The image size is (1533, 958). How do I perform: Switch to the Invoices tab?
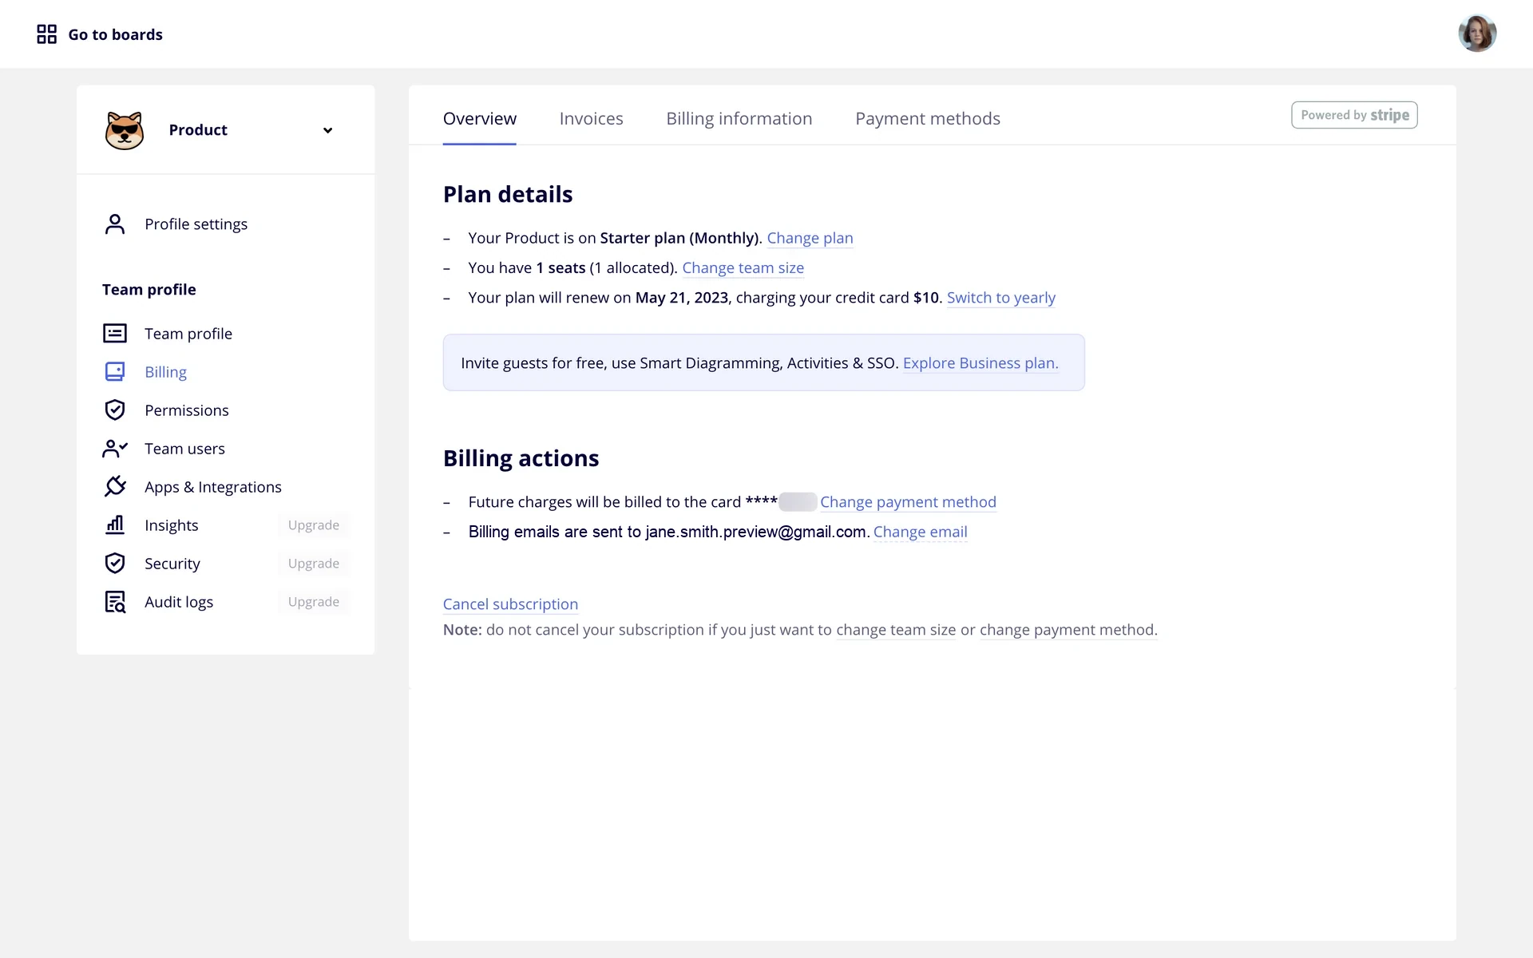click(x=591, y=118)
